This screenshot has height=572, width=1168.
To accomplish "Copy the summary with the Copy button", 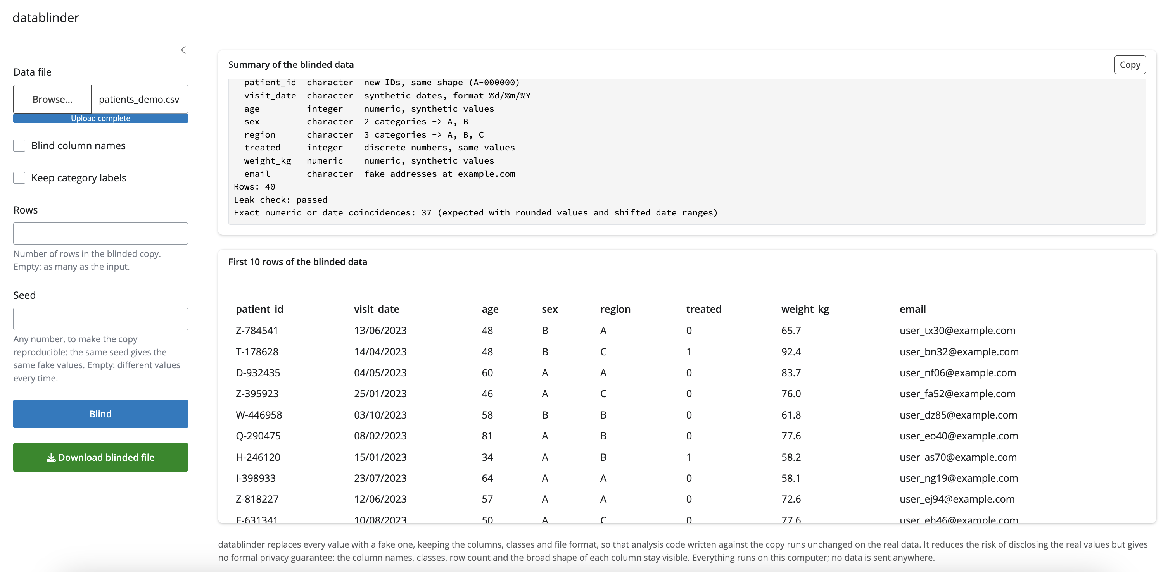I will pos(1130,65).
